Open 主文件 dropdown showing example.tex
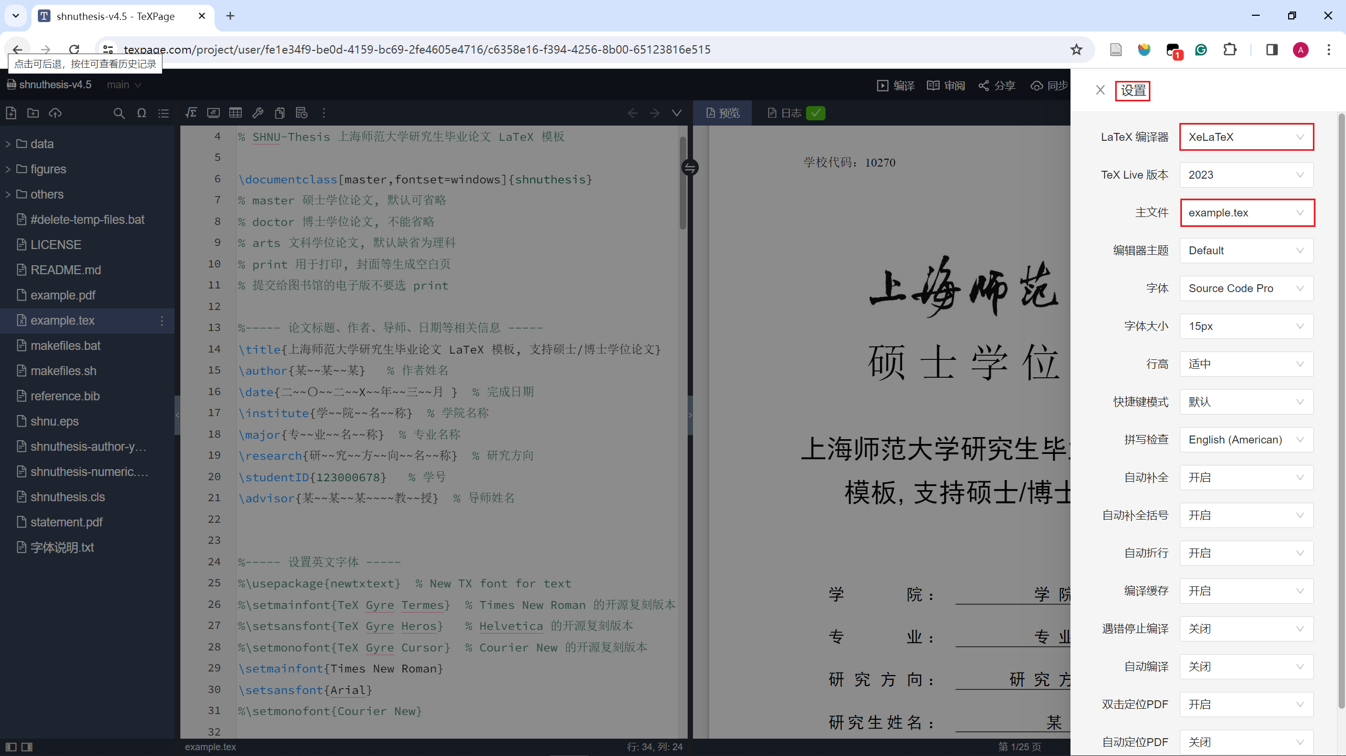Viewport: 1346px width, 756px height. tap(1247, 213)
